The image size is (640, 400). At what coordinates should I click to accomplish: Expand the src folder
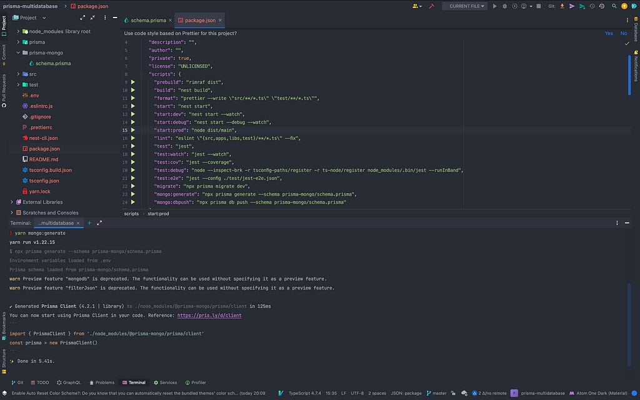coord(18,74)
